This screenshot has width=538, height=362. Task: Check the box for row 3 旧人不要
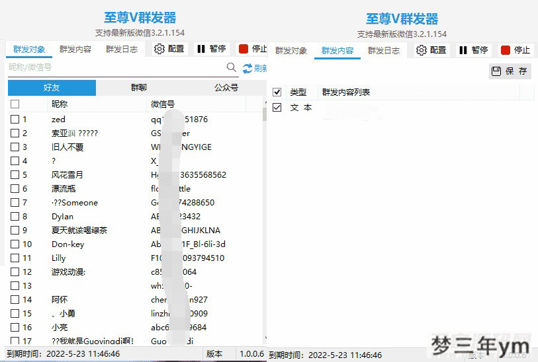click(15, 147)
